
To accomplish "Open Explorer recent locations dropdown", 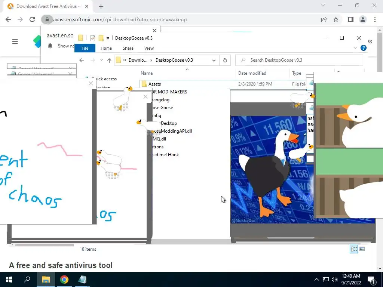I will tap(101, 60).
